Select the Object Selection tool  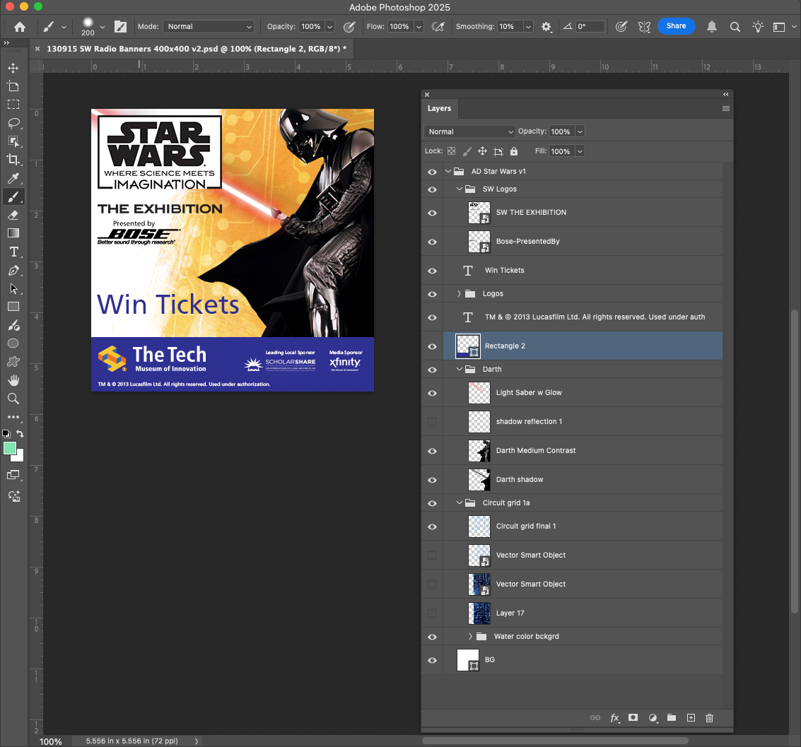[13, 141]
